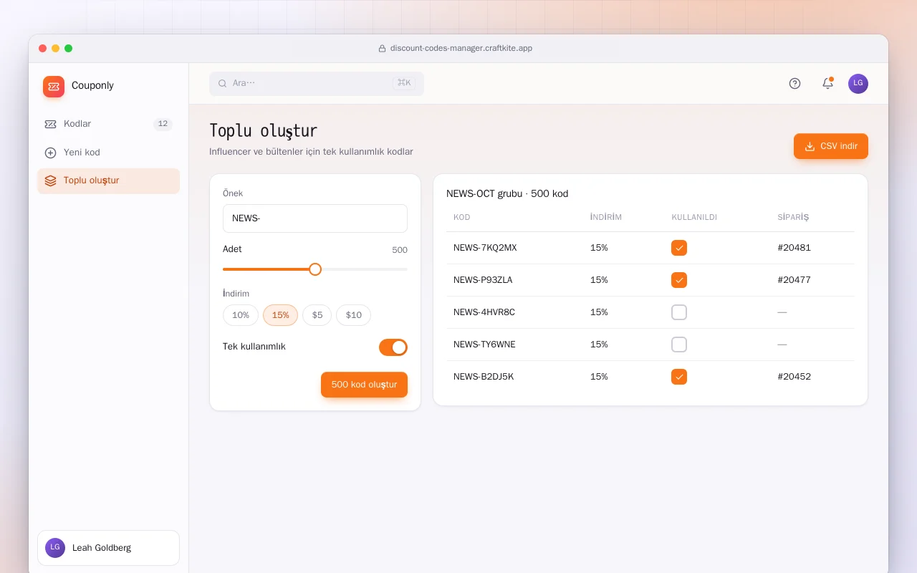
Task: Click the browser URL discount-codes-manager.craftkite.app
Action: tap(461, 49)
